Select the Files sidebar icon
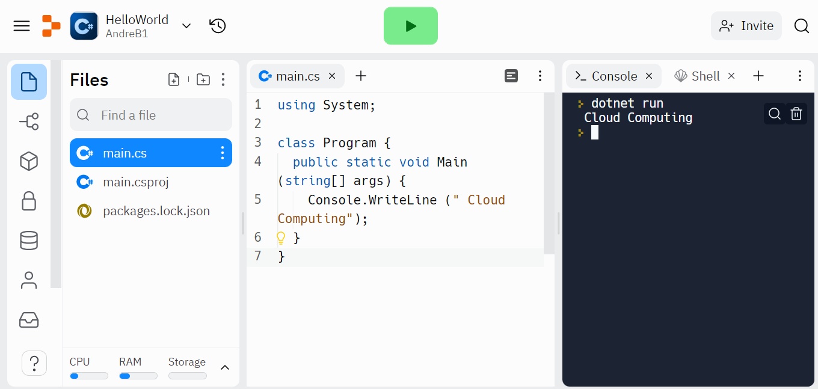The width and height of the screenshot is (818, 389). coord(29,82)
